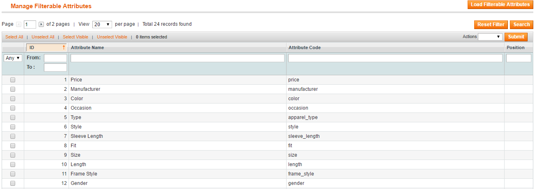Click the previous page arrow icon
The height and width of the screenshot is (189, 537).
pyautogui.click(x=18, y=25)
